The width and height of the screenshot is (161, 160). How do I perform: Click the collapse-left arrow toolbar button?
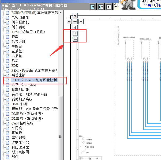pyautogui.click(x=108, y=7)
